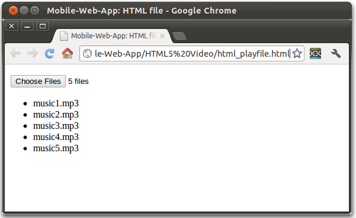This screenshot has height=218, width=356.
Task: Reload the page with the refresh icon
Action: point(50,53)
